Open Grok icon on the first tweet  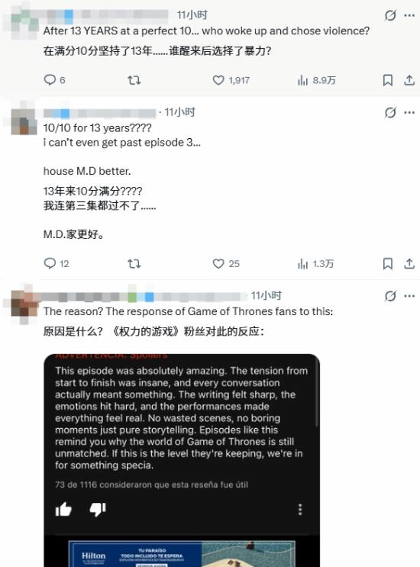tap(390, 15)
